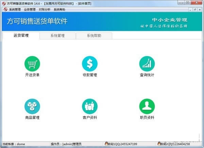Open the 客户资料 people group icon
Image resolution: width=204 pixels, height=148 pixels.
point(89,106)
